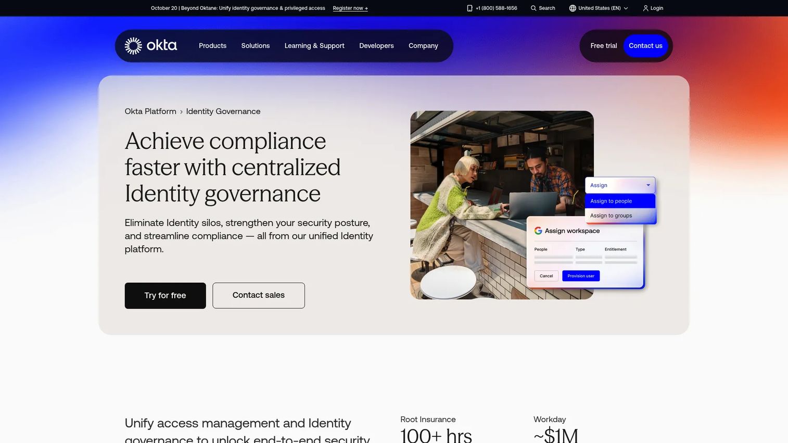Click the Free trial button
The width and height of the screenshot is (788, 443).
pos(603,46)
